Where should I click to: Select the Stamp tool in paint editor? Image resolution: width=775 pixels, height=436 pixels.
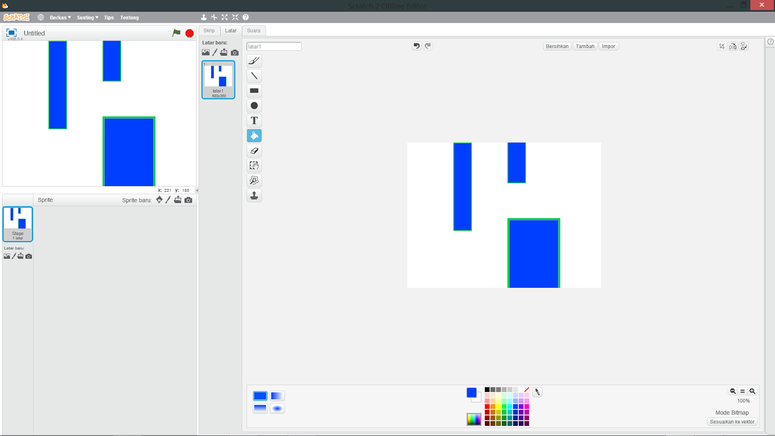tap(254, 195)
